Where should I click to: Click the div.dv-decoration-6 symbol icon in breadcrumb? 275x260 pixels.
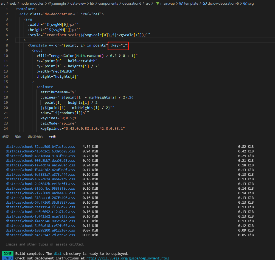pyautogui.click(x=205, y=4)
